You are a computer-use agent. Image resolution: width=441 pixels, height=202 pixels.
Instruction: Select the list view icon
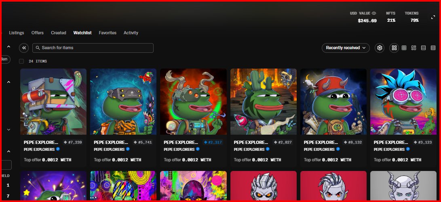pos(423,48)
